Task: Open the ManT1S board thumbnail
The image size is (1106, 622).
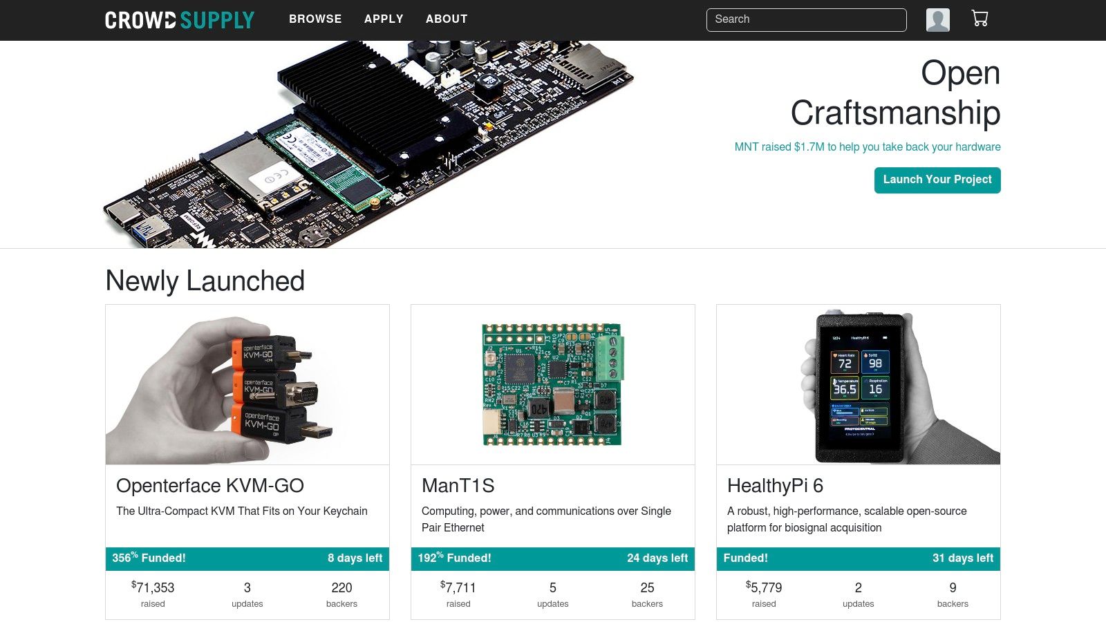Action: coord(553,385)
